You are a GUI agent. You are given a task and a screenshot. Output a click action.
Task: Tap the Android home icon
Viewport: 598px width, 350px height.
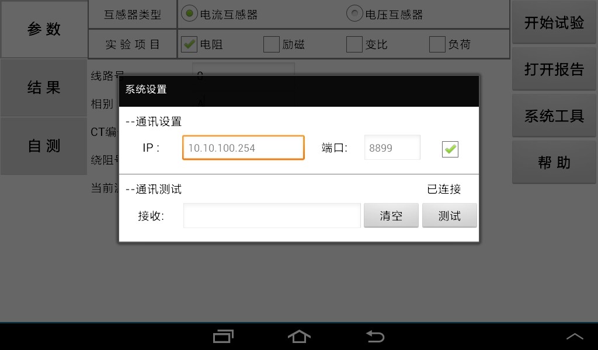[x=299, y=336]
